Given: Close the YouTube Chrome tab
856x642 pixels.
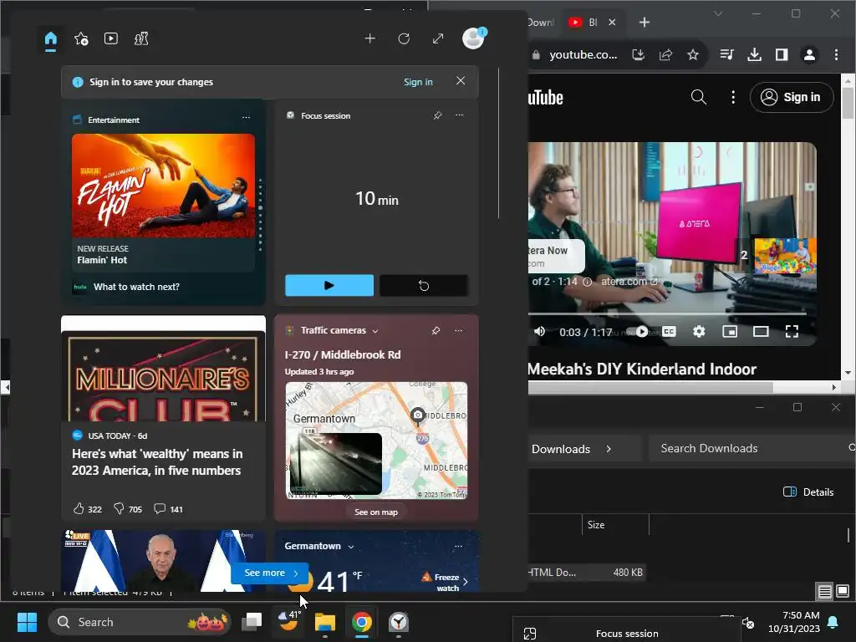Looking at the screenshot, I should click(x=612, y=23).
